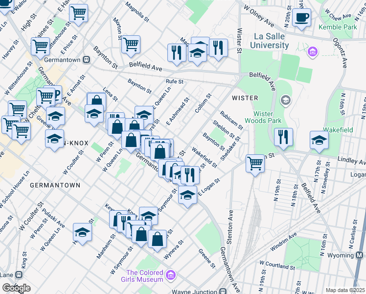Viewport: 366px width, 294px height.
Task: Select the Windrim Ave street label
Action: [x=284, y=242]
